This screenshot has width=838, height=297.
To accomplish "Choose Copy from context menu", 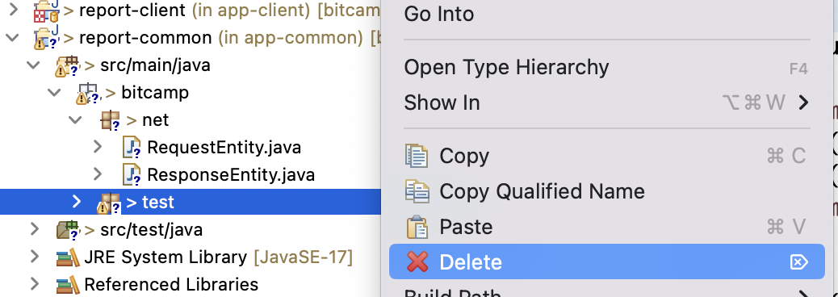I will click(x=606, y=156).
